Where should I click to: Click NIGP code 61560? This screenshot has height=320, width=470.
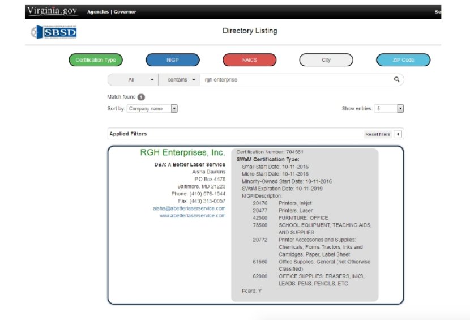[260, 262]
